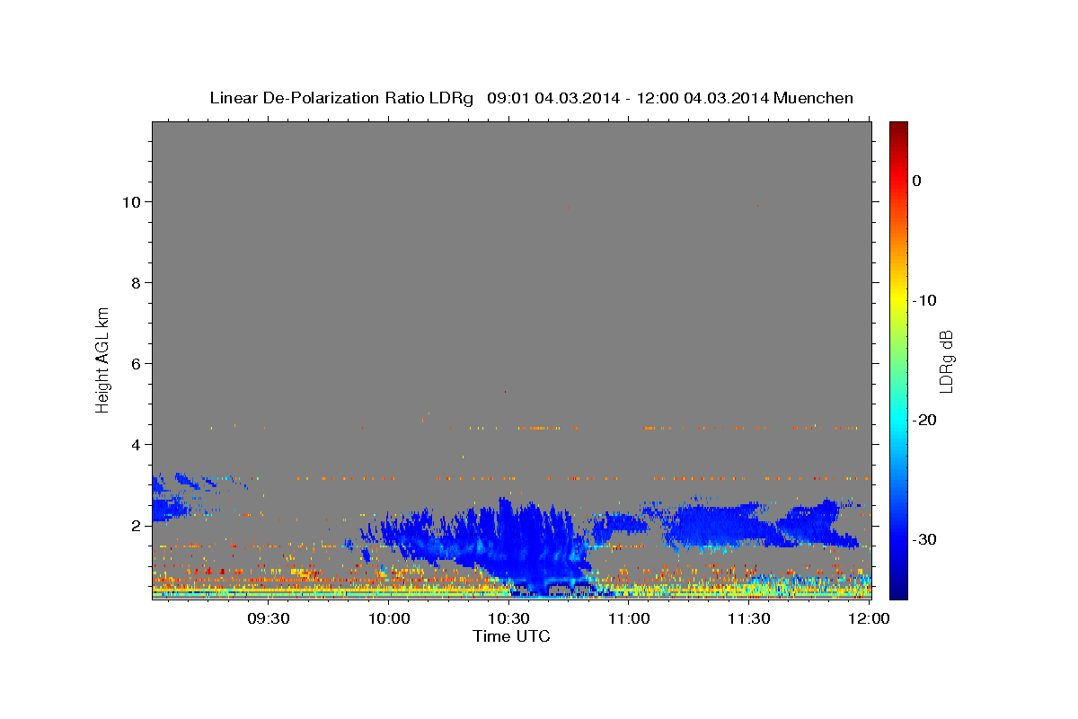Viewport: 1078px width, 719px height.
Task: Click the 'LDRg dB' colorbar label
Action: coord(946,361)
